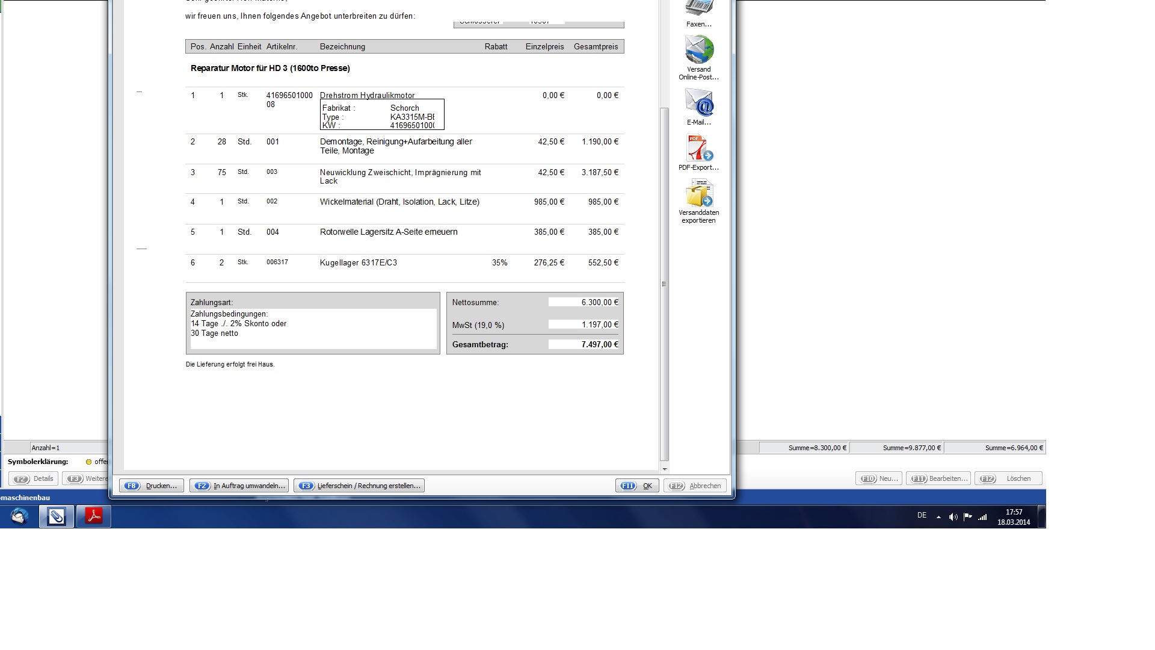Click the Symbolerklärung label
Image resolution: width=1155 pixels, height=650 pixels.
[x=38, y=462]
